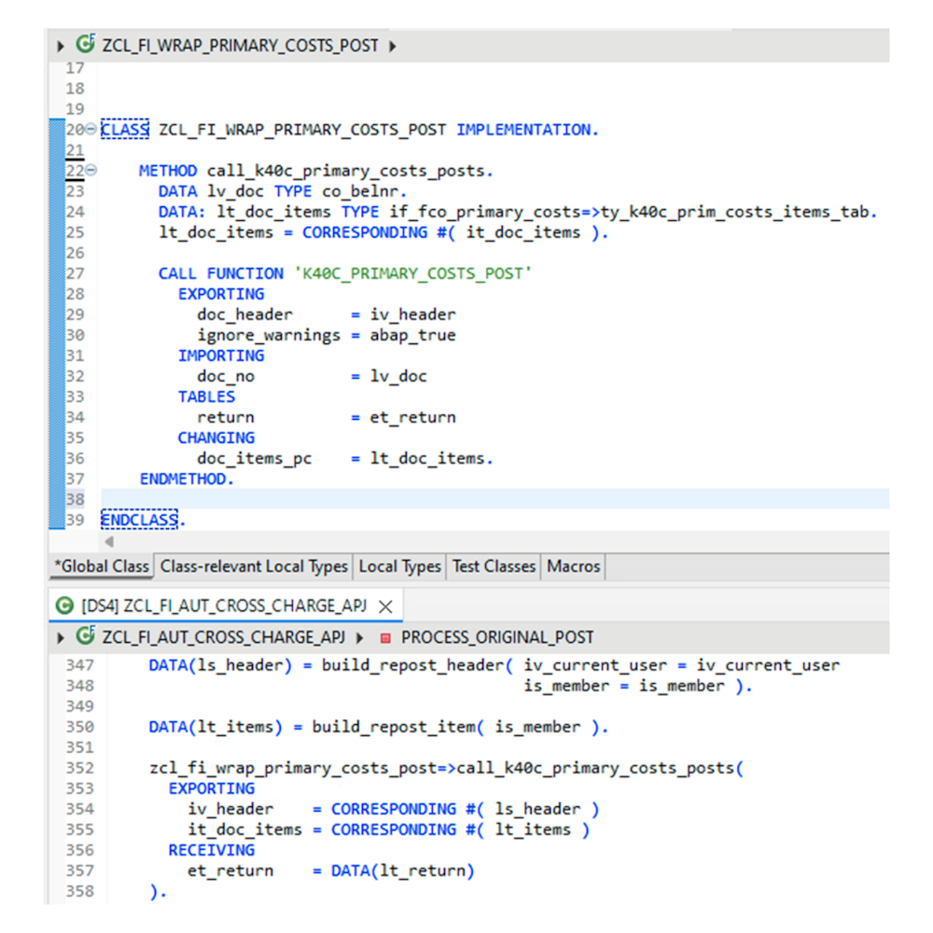Click zcl_fi_wrap_primary_costs_post class reference on line 352
This screenshot has height=933, width=933.
pyautogui.click(x=293, y=768)
